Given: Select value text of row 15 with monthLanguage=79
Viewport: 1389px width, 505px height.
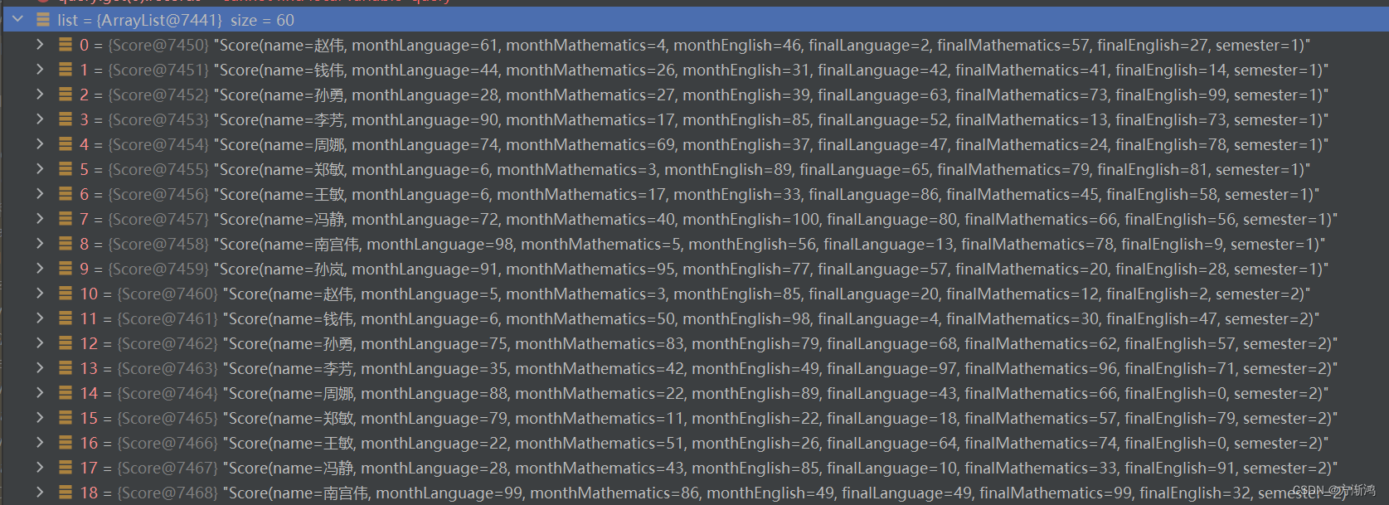Looking at the screenshot, I should (x=780, y=418).
